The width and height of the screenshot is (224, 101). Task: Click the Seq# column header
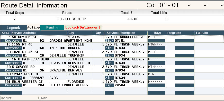tap(6, 33)
